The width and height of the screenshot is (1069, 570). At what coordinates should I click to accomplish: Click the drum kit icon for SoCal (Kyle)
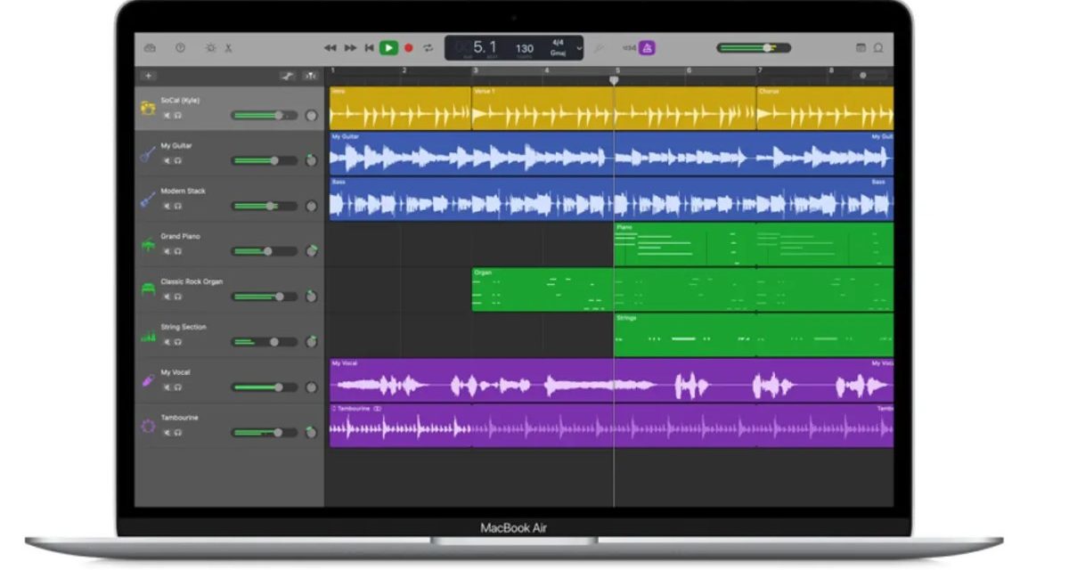pyautogui.click(x=148, y=108)
